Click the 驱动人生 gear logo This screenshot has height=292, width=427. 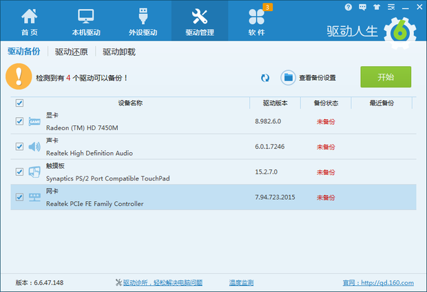pyautogui.click(x=399, y=33)
